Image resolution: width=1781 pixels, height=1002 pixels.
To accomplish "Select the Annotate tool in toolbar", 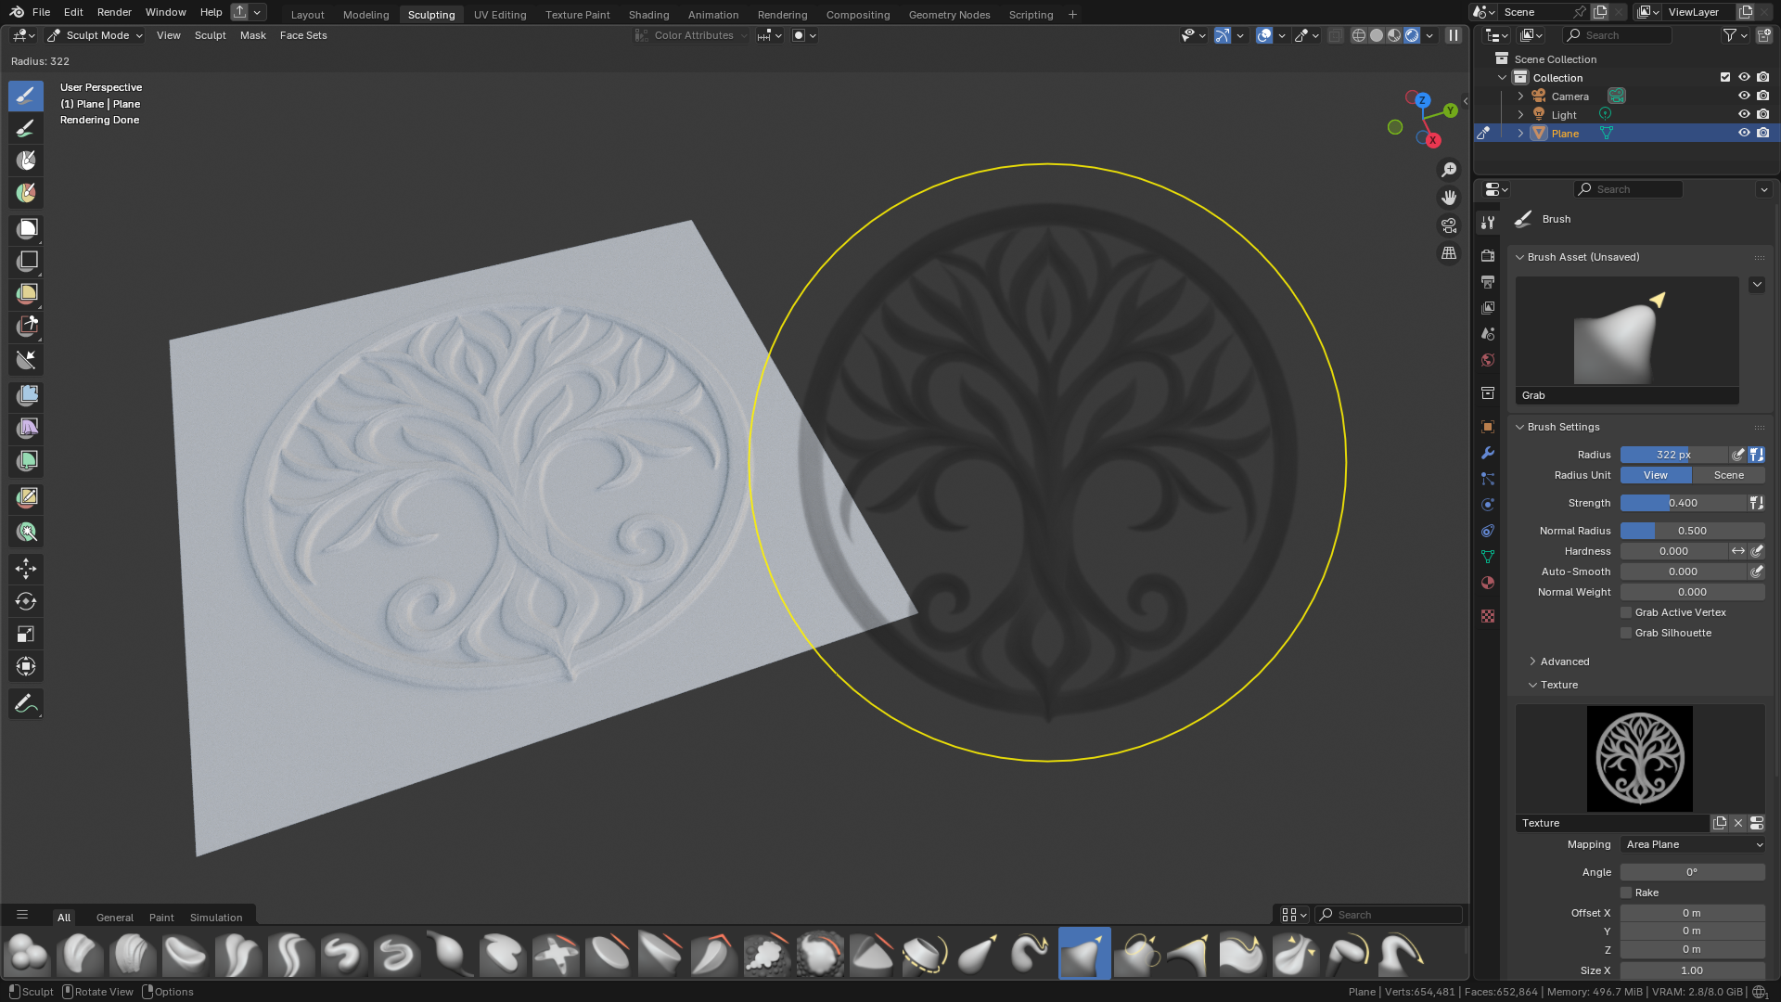I will pyautogui.click(x=26, y=704).
